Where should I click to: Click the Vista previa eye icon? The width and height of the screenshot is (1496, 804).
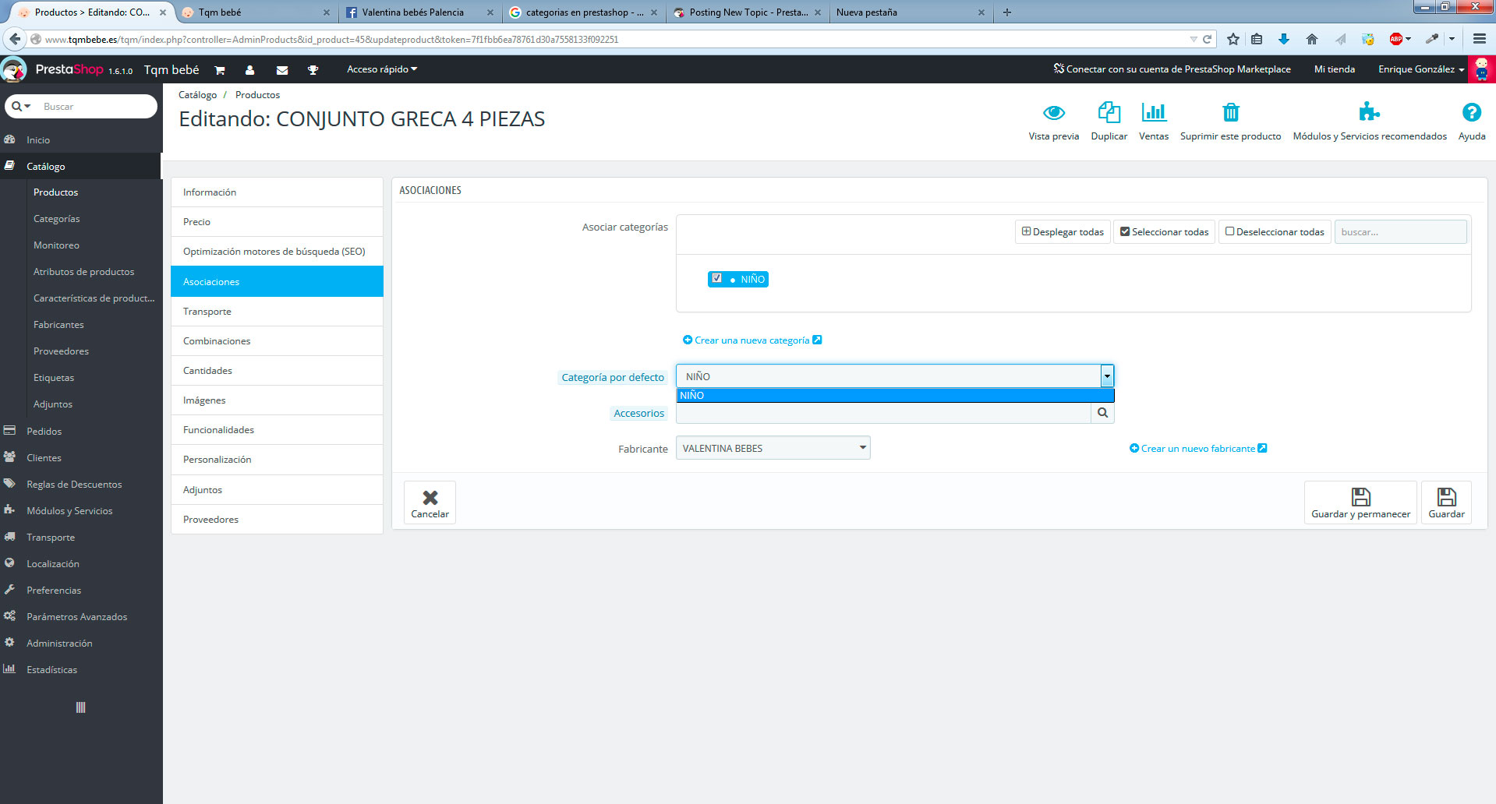click(1054, 113)
